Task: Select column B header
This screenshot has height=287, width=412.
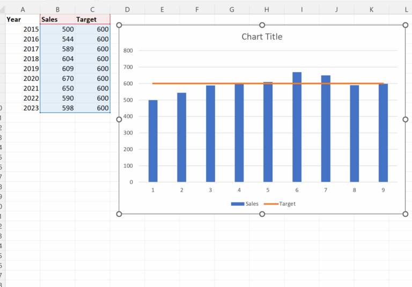Action: click(57, 10)
